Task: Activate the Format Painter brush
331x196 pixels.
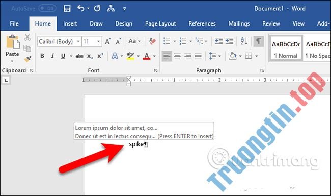Action: (27, 59)
